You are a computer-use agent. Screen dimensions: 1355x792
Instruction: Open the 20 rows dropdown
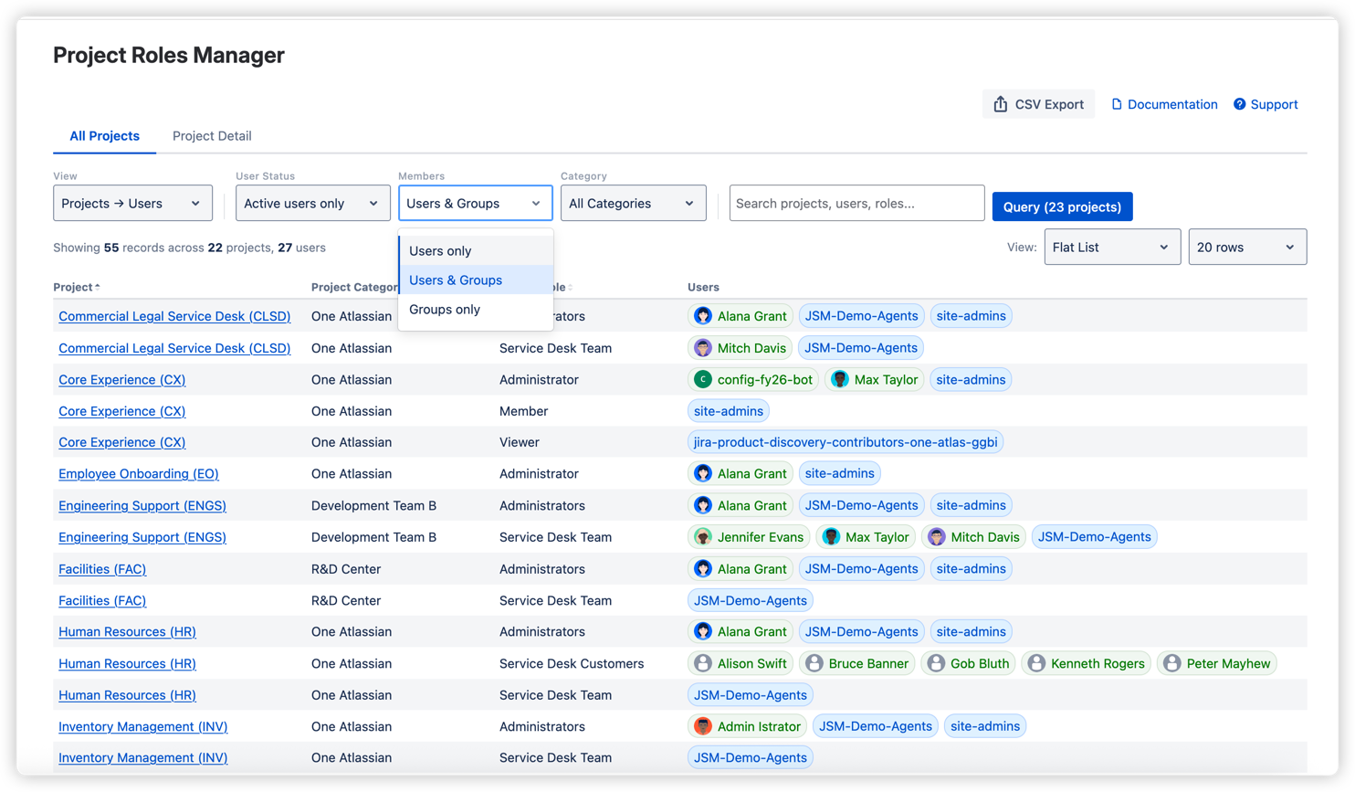(1246, 247)
